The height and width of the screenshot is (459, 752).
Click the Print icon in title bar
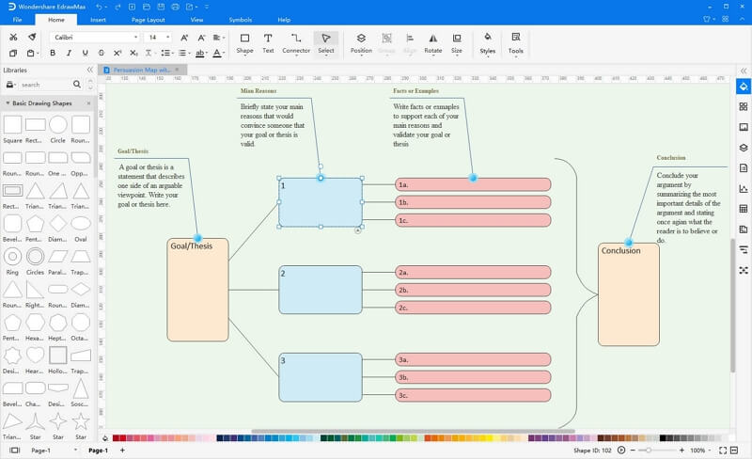tap(176, 7)
